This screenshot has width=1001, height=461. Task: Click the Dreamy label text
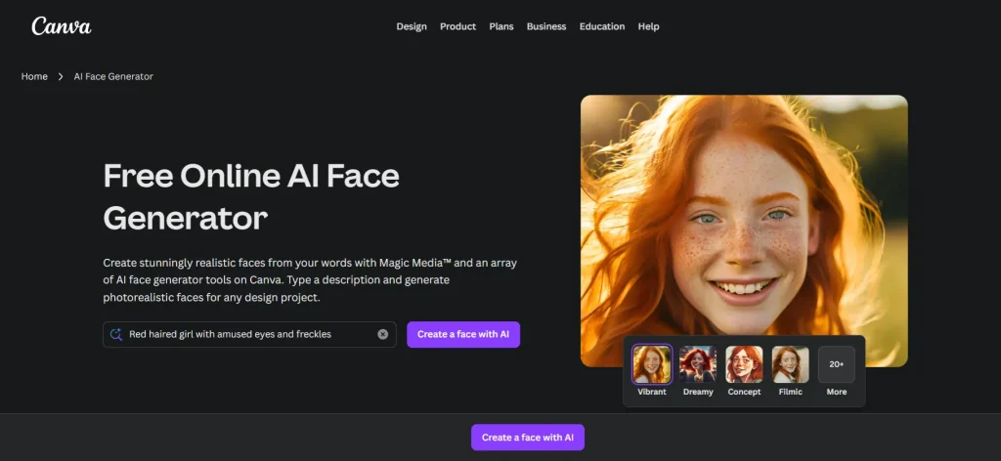click(698, 392)
